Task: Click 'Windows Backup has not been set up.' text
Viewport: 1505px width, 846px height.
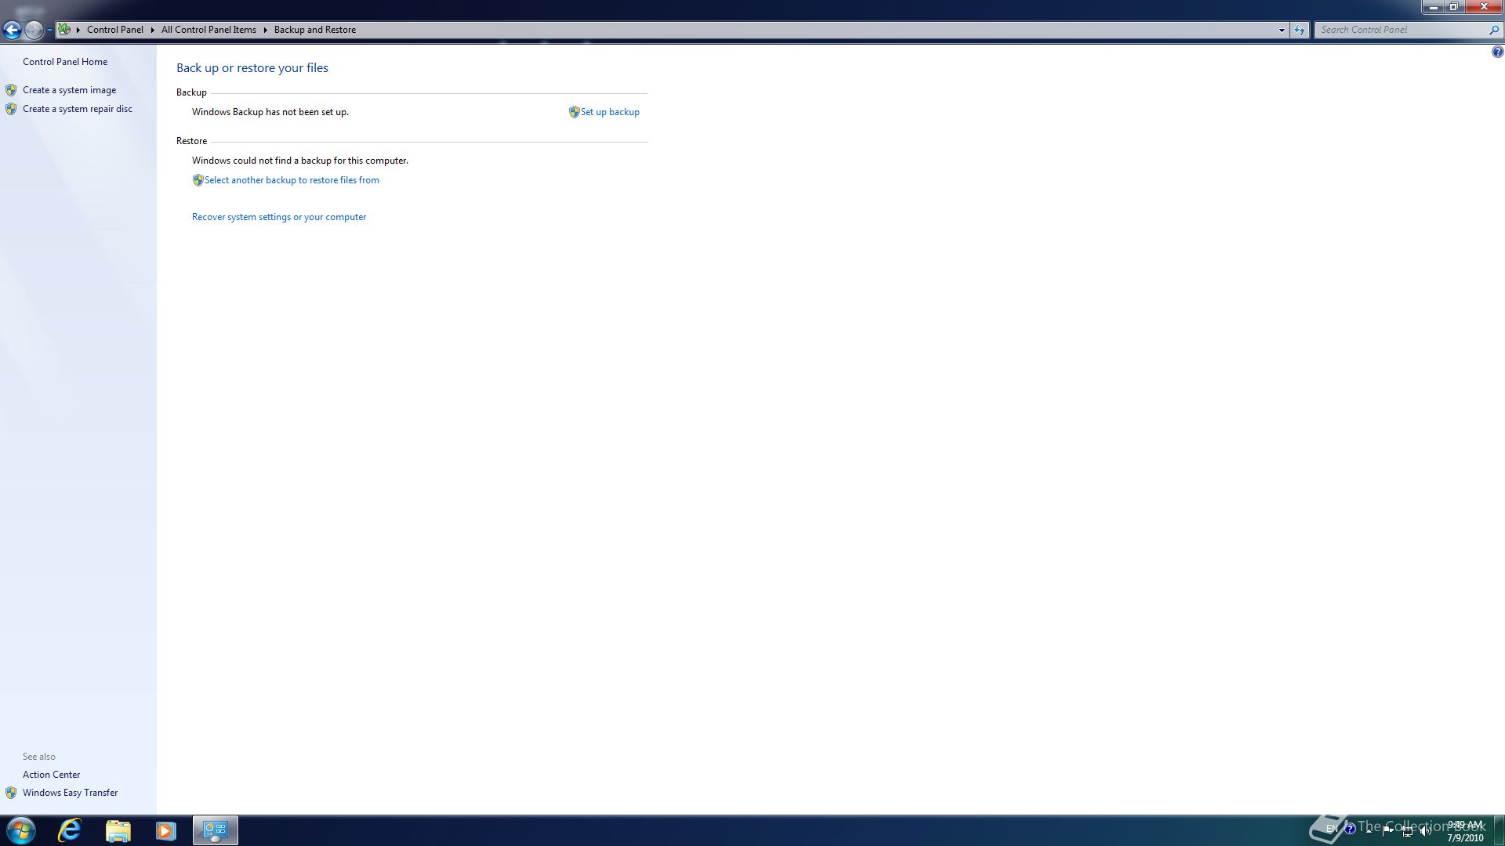Action: point(270,112)
